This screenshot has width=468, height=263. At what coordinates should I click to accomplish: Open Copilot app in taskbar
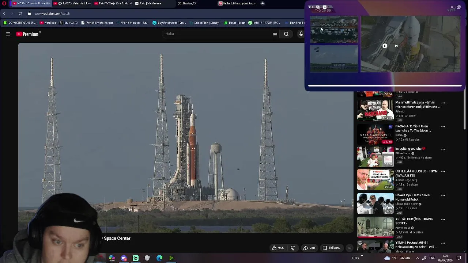[x=112, y=258]
